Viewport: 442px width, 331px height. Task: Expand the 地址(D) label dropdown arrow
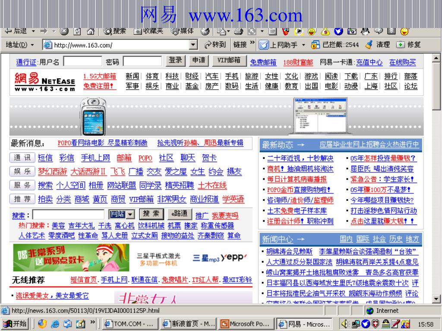pos(32,45)
